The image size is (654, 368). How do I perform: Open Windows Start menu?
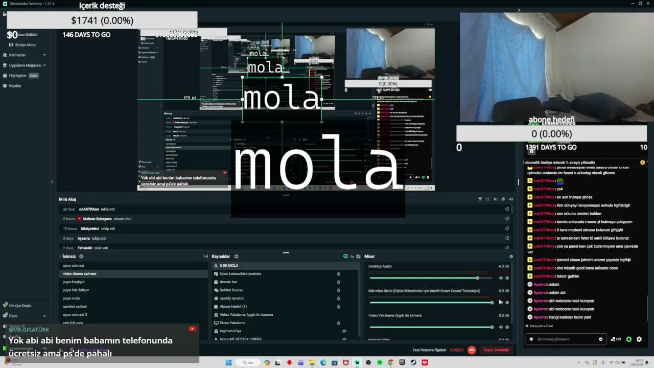pyautogui.click(x=229, y=363)
